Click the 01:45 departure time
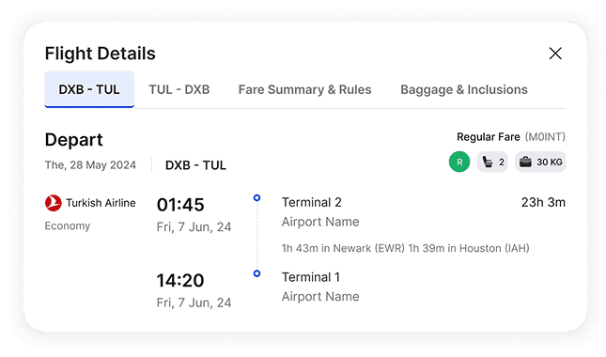This screenshot has width=606, height=357. click(180, 205)
